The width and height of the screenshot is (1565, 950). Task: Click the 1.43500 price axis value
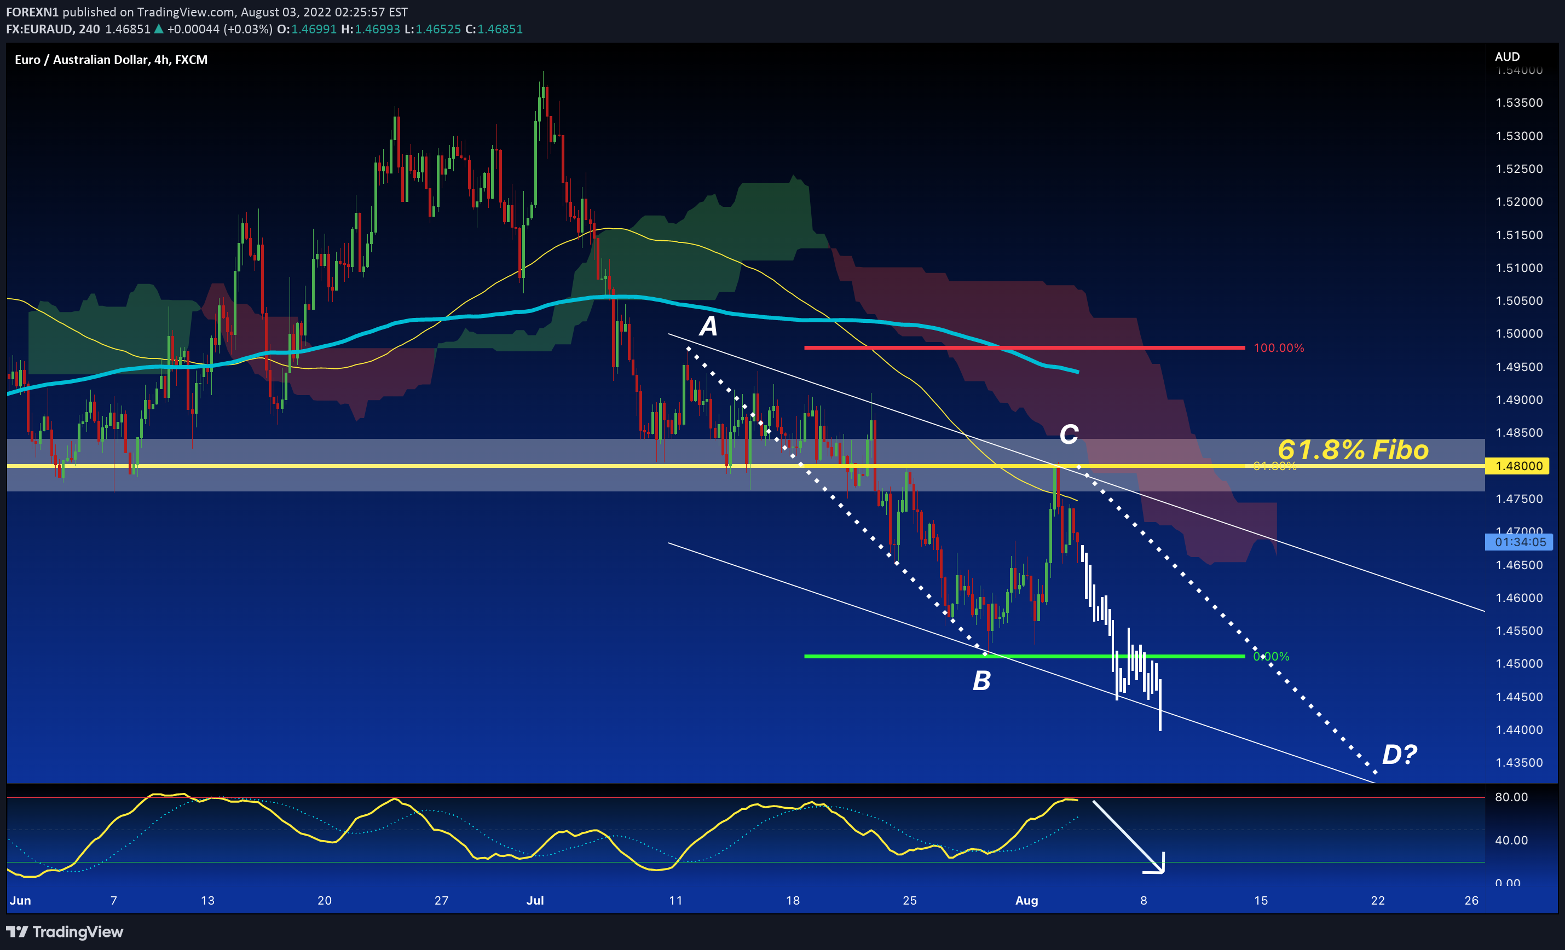click(1518, 762)
